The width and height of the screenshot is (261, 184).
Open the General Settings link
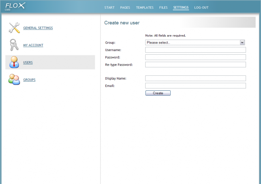point(38,28)
